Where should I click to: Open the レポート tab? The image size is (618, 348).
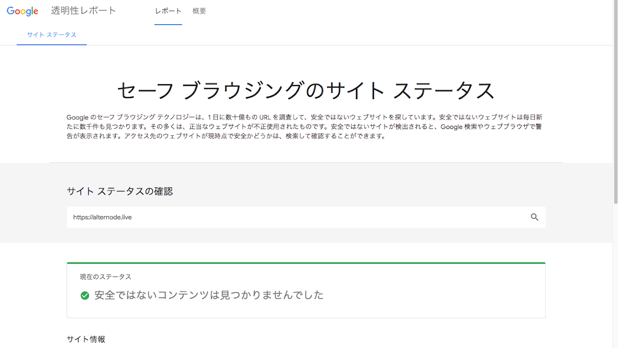[168, 11]
